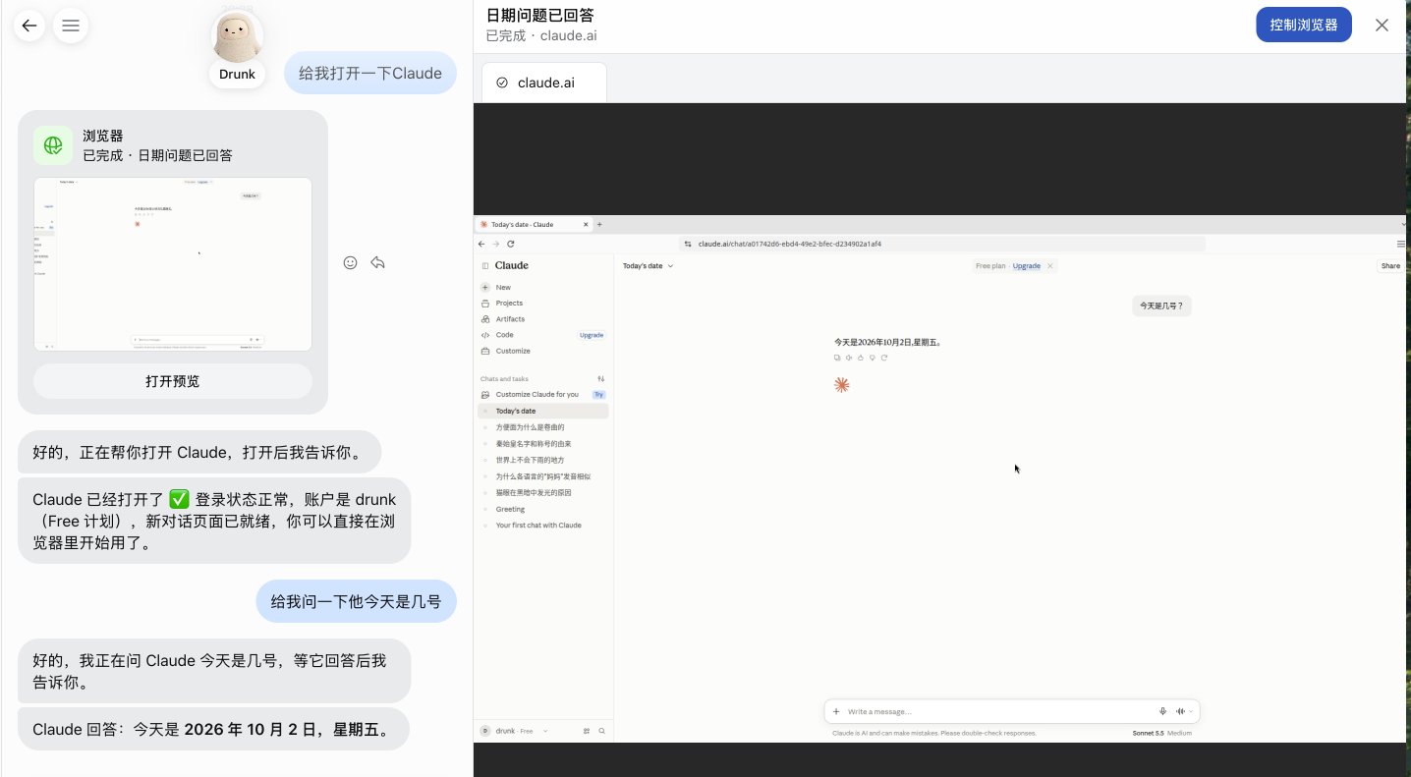Read Claude's response aloud
The height and width of the screenshot is (777, 1411).
pos(849,358)
